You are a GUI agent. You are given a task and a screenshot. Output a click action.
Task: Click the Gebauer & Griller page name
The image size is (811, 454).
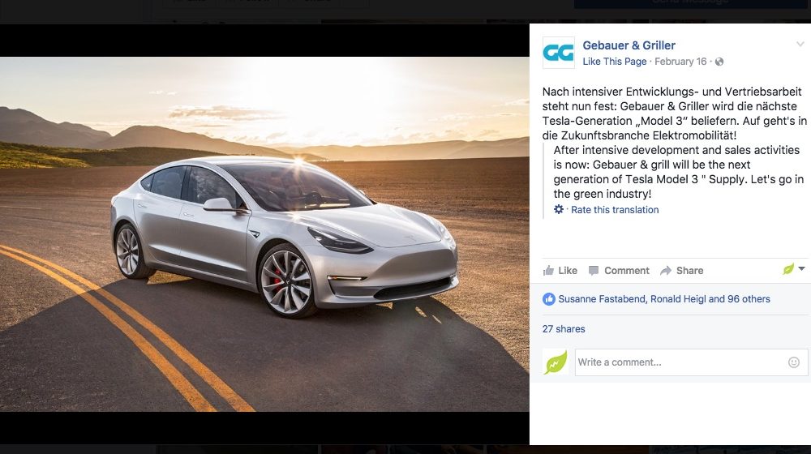629,45
